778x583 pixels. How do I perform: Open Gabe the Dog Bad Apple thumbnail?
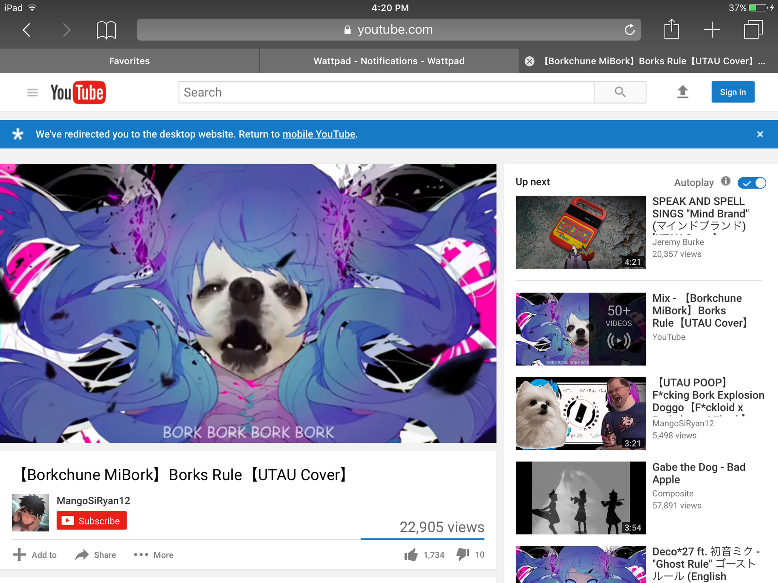click(x=581, y=498)
